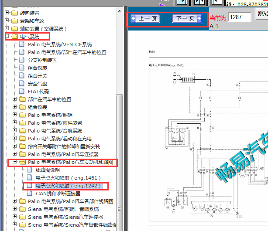The height and width of the screenshot is (231, 268).
Task: Click the document icon beside 线路图说明
Action: [x=30, y=170]
